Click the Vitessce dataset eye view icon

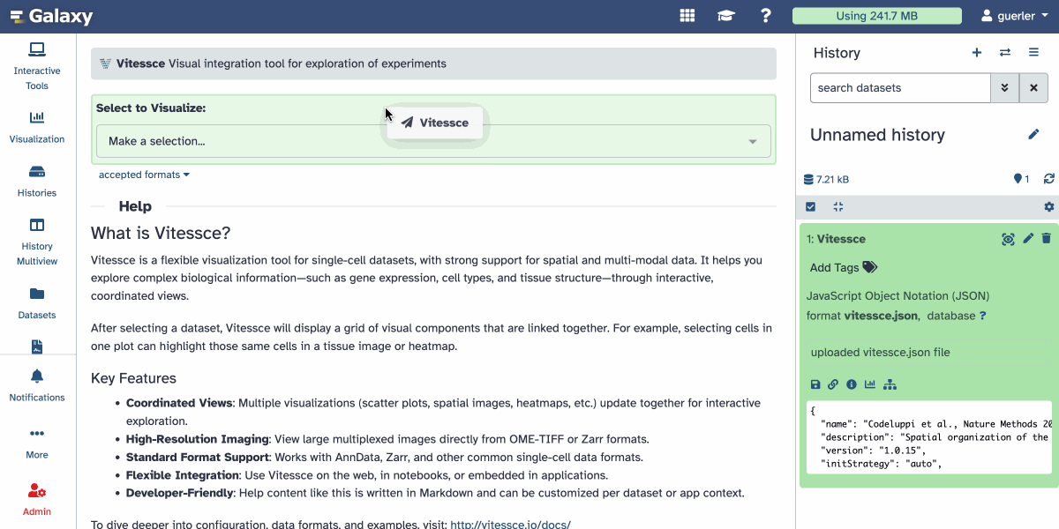coord(1008,239)
